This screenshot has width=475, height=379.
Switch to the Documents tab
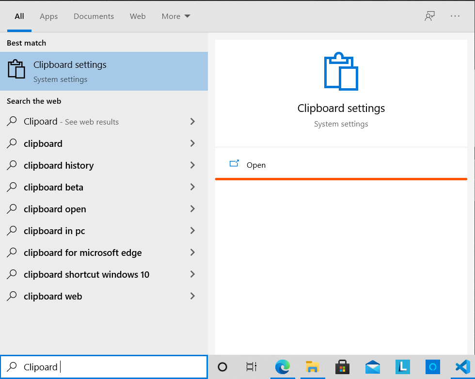click(x=94, y=16)
